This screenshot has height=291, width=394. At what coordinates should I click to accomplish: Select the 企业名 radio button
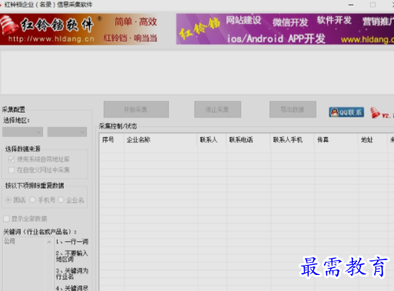tap(61, 200)
